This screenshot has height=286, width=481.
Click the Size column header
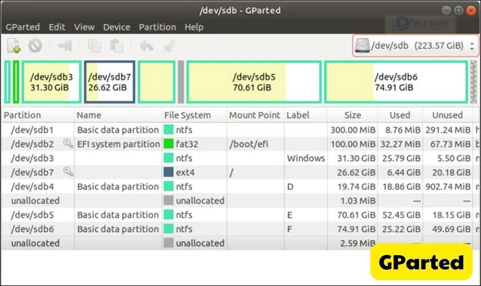point(353,115)
